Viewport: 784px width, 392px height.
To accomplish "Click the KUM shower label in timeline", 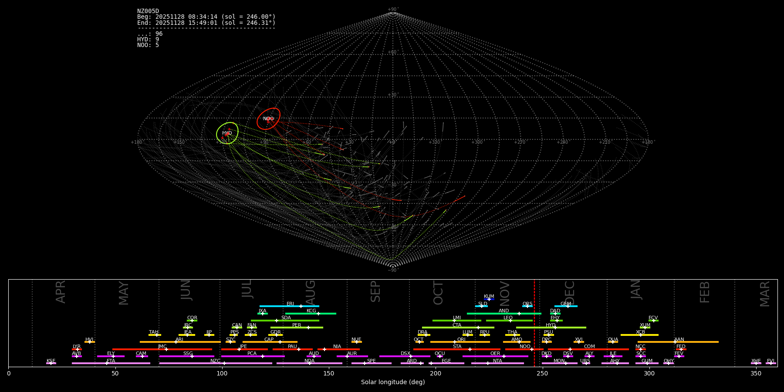I will 489,297.
